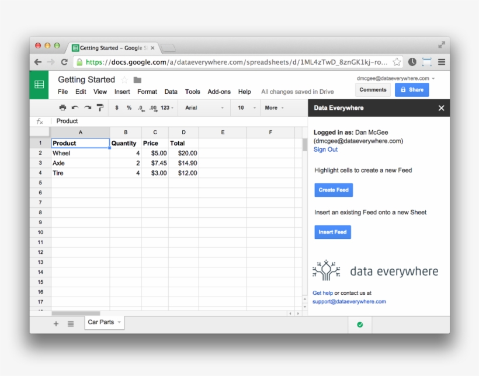Viewport: 479px width, 376px height.
Task: Format cells as percent
Action: (128, 107)
